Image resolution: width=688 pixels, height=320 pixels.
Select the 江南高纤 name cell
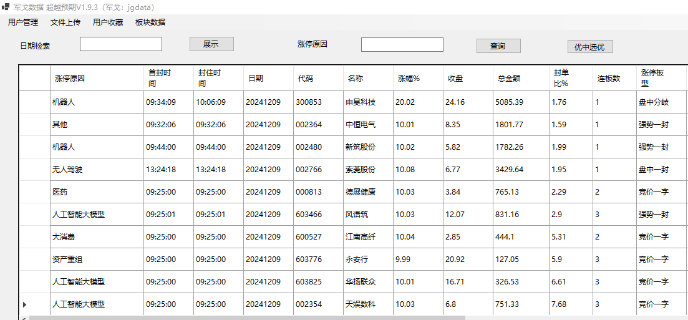368,237
